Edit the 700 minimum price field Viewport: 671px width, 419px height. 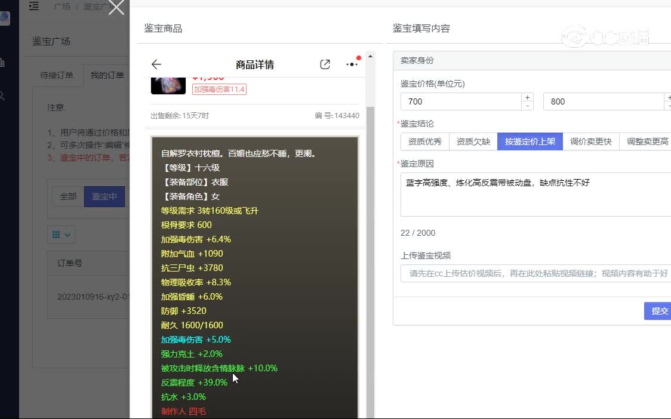461,101
